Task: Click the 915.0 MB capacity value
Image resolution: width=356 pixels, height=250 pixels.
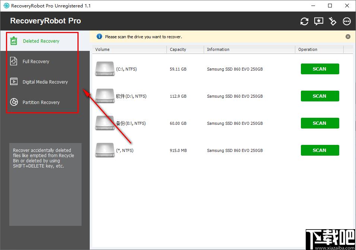Action: [178, 150]
